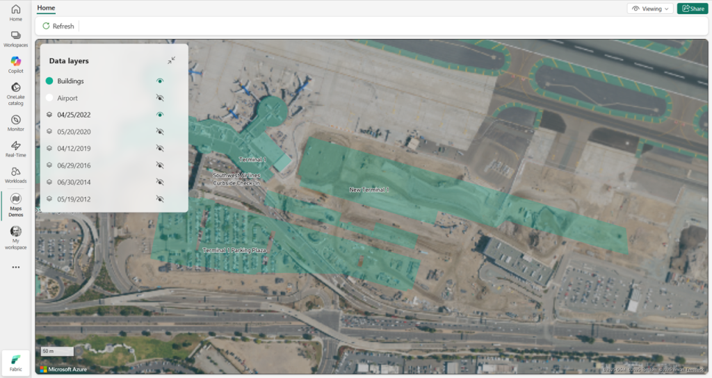This screenshot has width=712, height=378.
Task: Click the New Terminal 1 map label
Action: coord(369,190)
